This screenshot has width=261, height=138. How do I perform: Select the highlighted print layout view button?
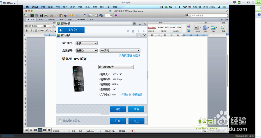pos(40,130)
